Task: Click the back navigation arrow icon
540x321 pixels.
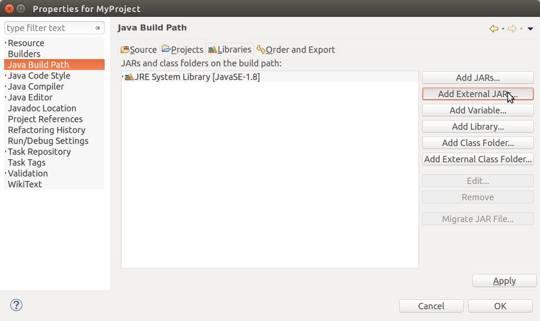Action: click(493, 28)
